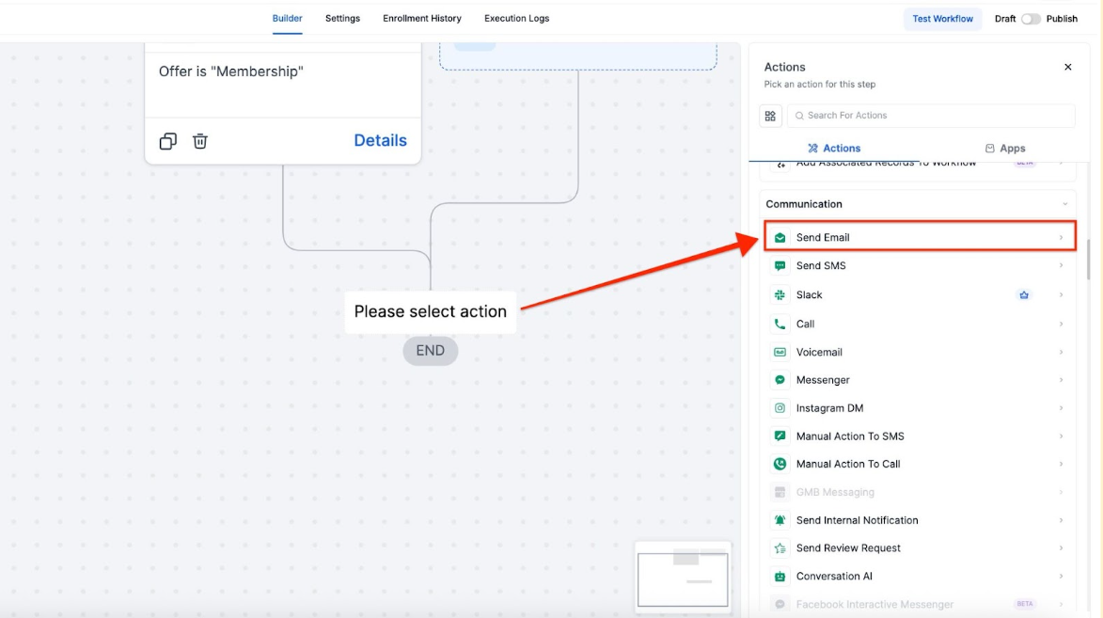Delete the condition using trash icon

coord(200,141)
